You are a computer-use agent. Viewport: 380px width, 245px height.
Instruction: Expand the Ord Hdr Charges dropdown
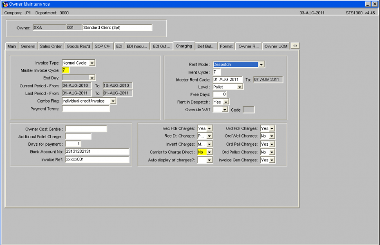pos(272,129)
